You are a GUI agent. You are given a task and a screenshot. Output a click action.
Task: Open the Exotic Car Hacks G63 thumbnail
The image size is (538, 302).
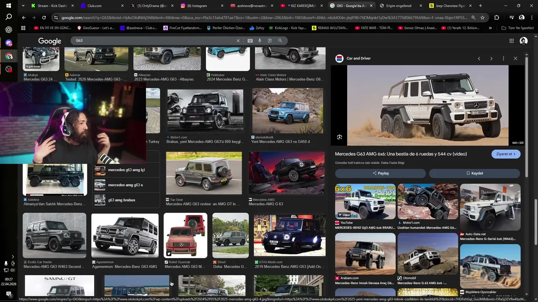tap(54, 235)
